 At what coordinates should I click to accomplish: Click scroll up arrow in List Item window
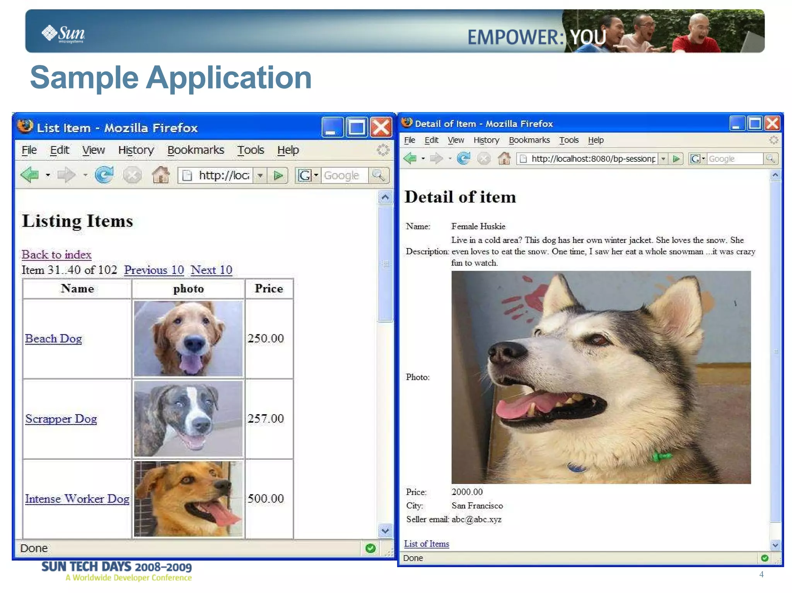[x=385, y=197]
